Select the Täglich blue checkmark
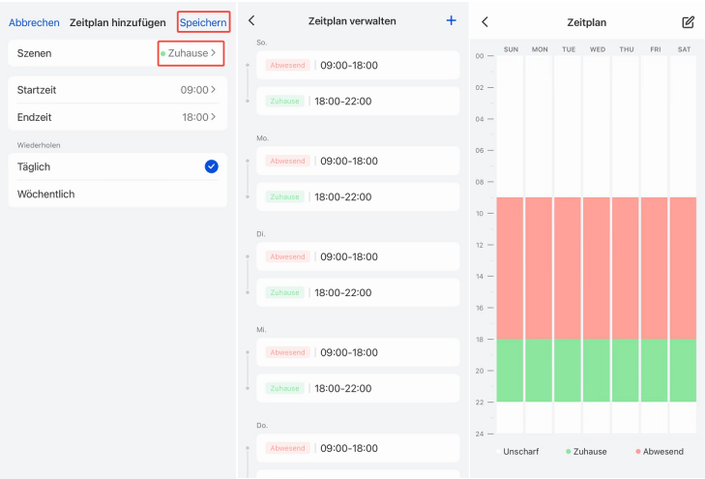Image resolution: width=705 pixels, height=479 pixels. 212,166
